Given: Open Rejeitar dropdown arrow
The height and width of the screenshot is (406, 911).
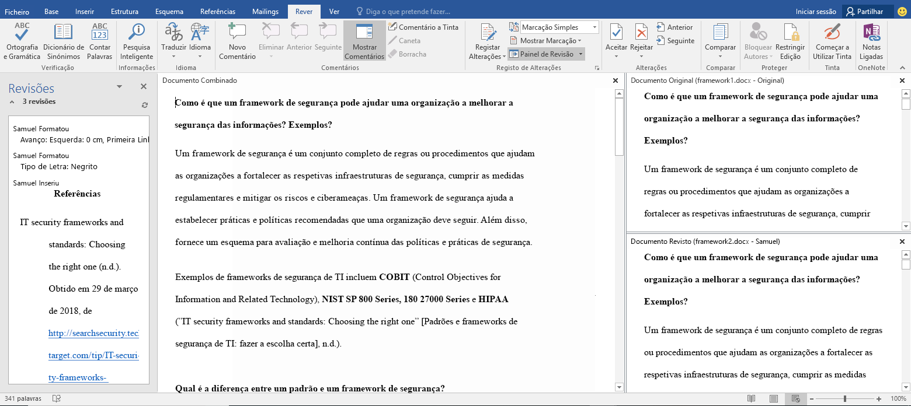Looking at the screenshot, I should 641,57.
